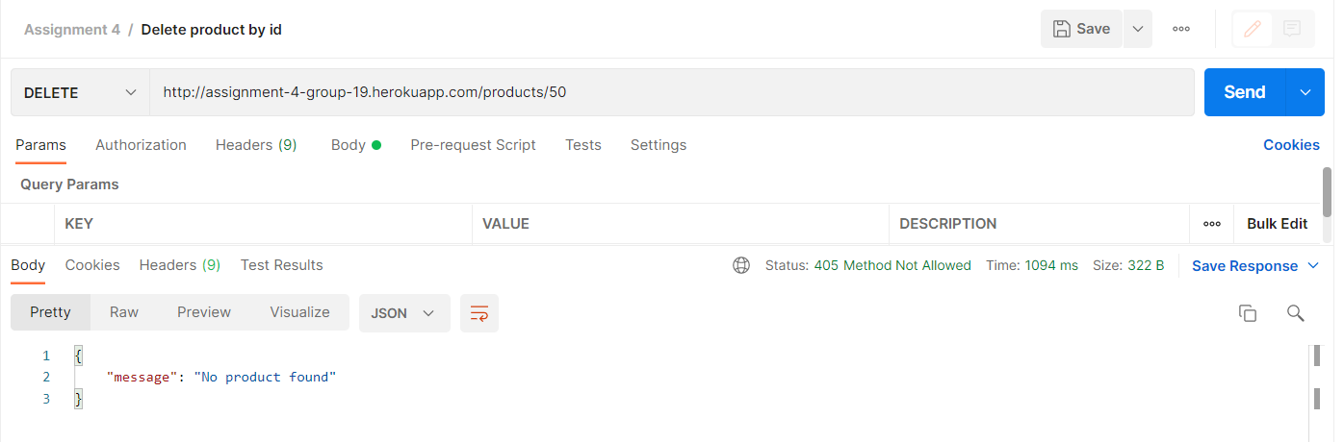Toggle line wrap icon
Viewport: 1344px width, 442px height.
pyautogui.click(x=479, y=313)
